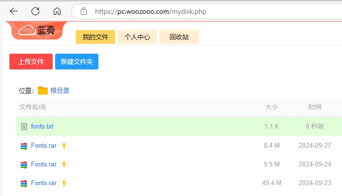Click the 1.1 K size value
Viewport: 342px width, 196px height.
272,126
